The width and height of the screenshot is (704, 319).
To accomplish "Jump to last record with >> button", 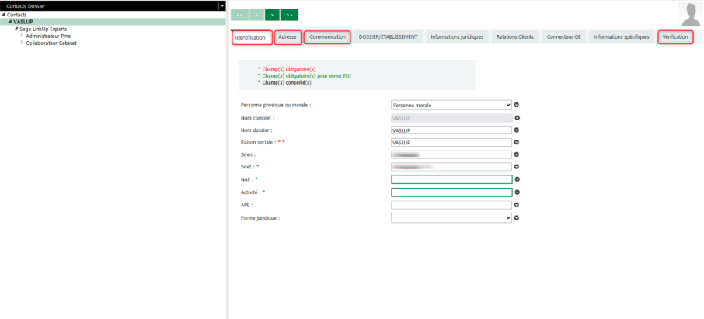I will click(x=290, y=15).
